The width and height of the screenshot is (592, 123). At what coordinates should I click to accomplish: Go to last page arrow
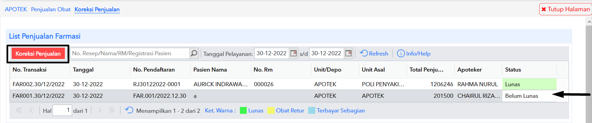(112, 110)
